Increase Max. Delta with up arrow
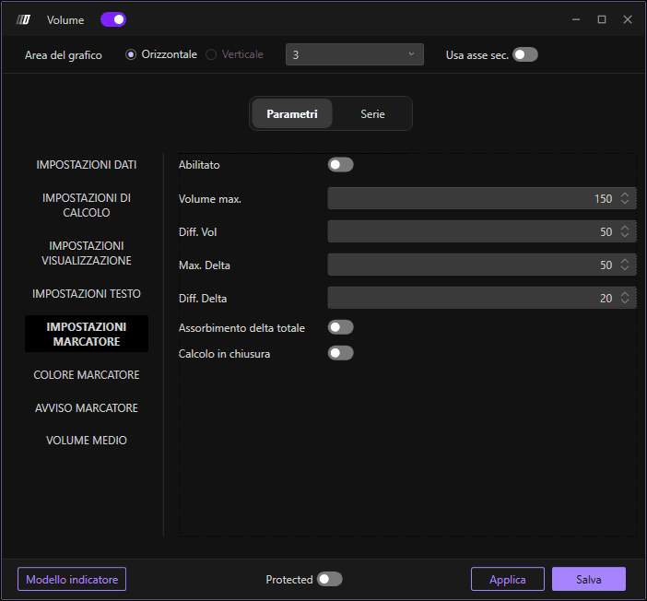Screen dimensions: 647x601 point(625,261)
